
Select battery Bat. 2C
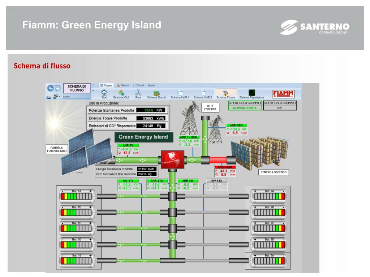click(x=268, y=228)
